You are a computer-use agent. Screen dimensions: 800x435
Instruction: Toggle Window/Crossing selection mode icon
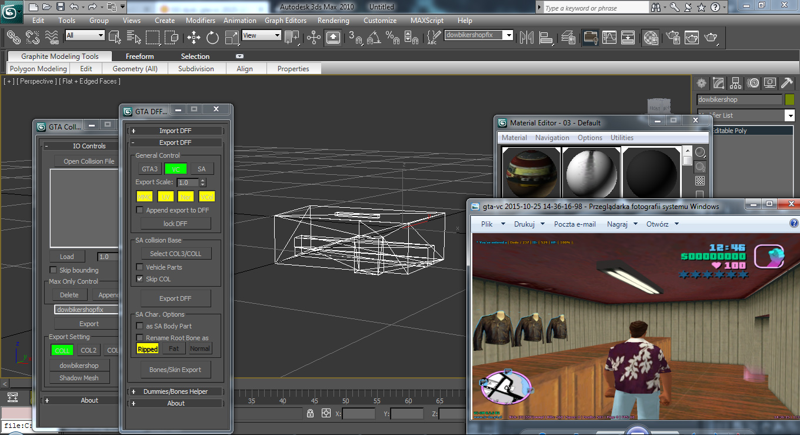pos(172,38)
